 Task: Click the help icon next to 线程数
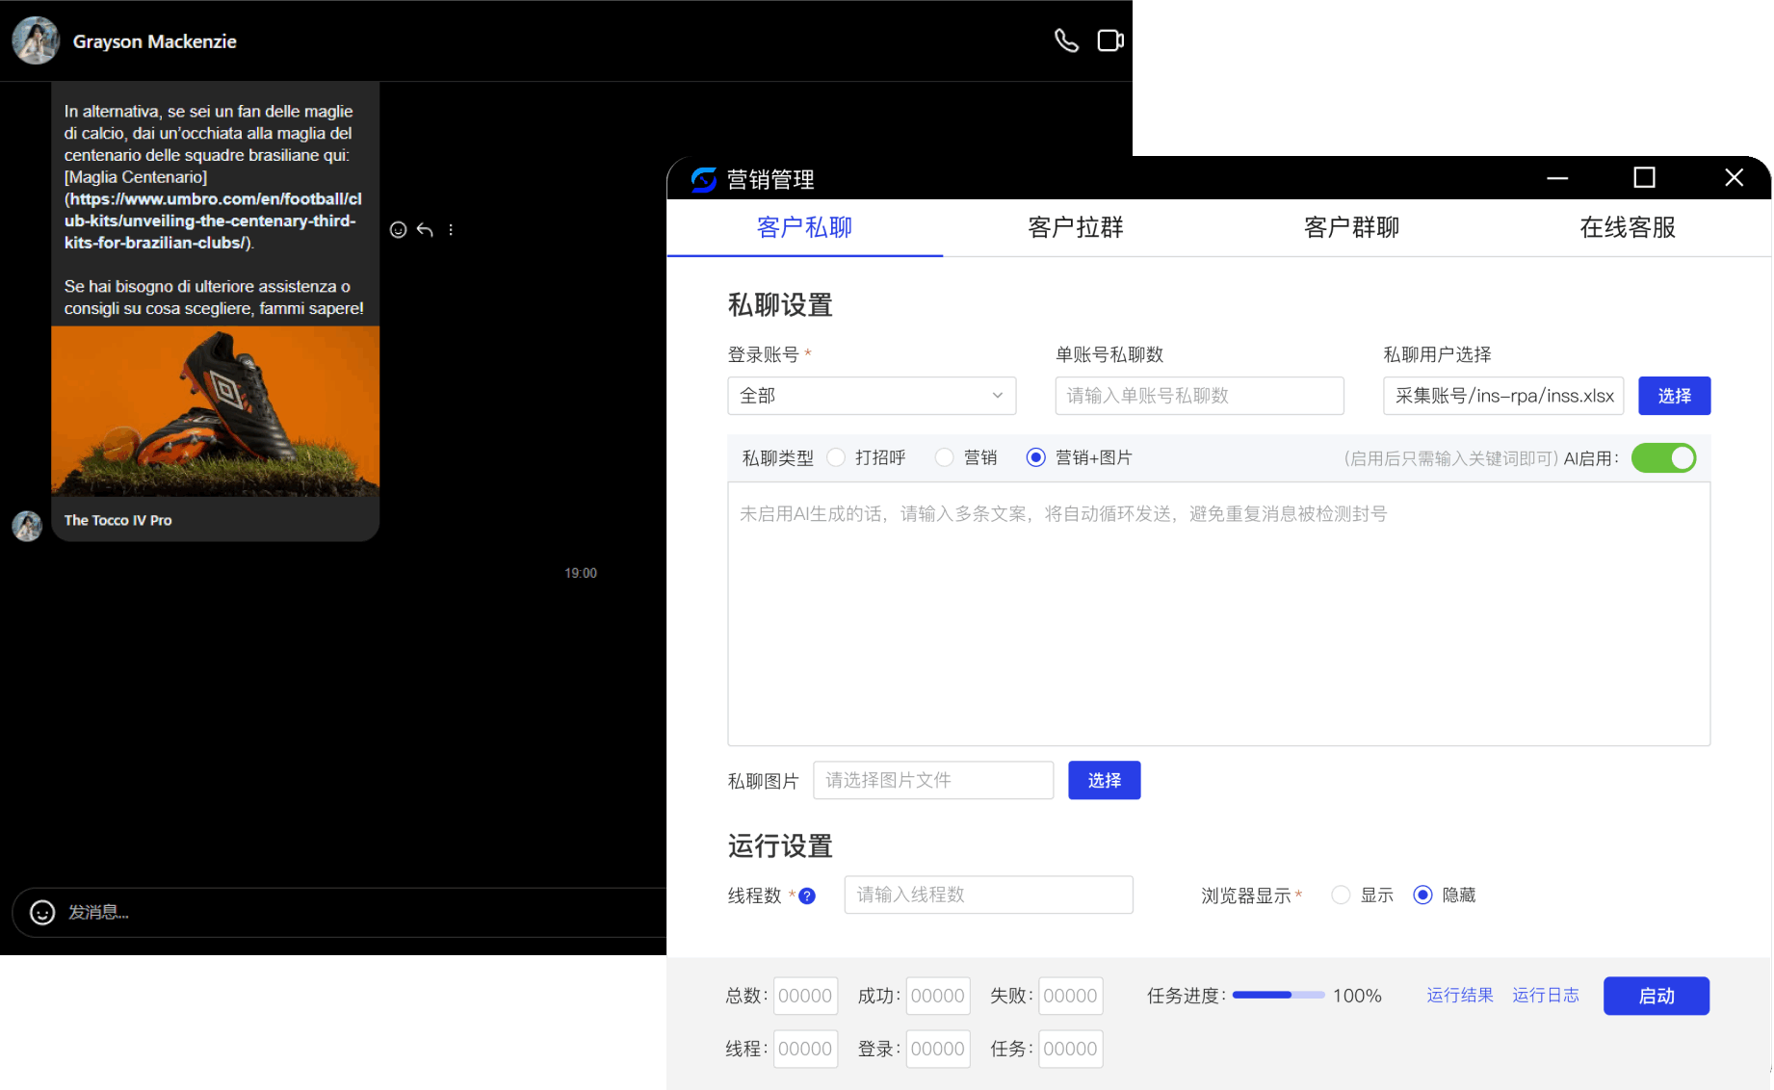tap(808, 896)
